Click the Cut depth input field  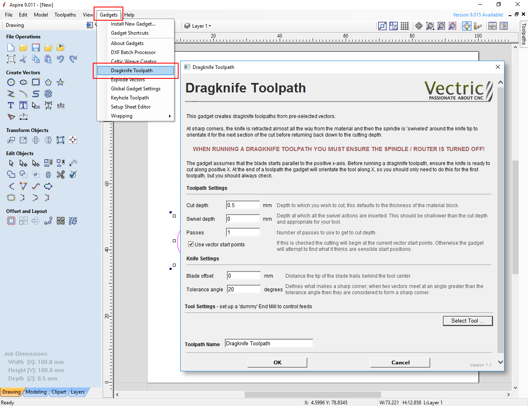[243, 205]
